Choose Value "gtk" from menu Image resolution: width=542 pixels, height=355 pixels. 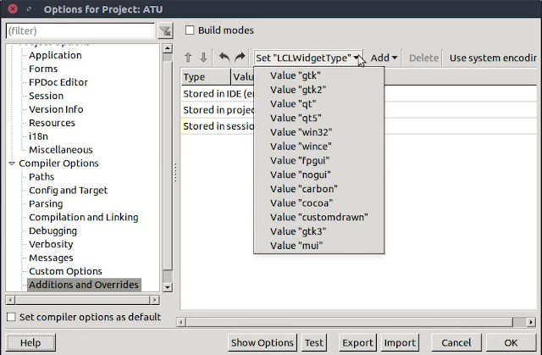point(318,75)
